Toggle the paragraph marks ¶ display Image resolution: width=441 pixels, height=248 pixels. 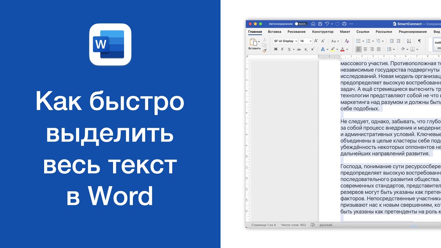[x=419, y=41]
